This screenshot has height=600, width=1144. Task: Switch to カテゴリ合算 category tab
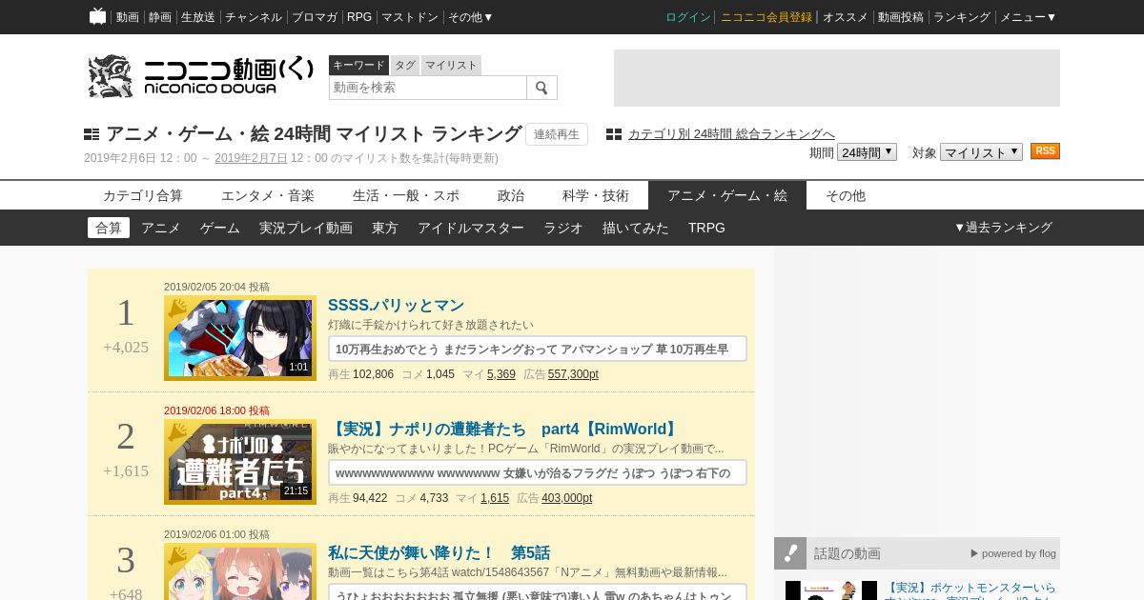(x=143, y=195)
